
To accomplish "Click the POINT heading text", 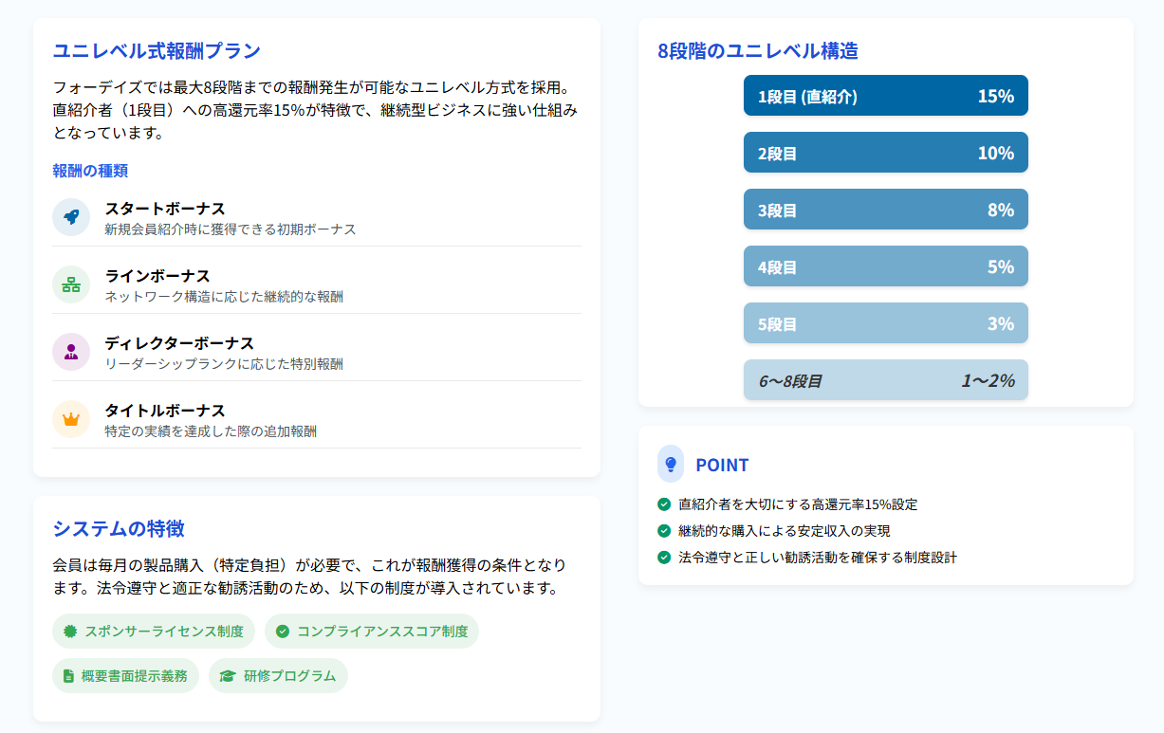I will pyautogui.click(x=722, y=465).
